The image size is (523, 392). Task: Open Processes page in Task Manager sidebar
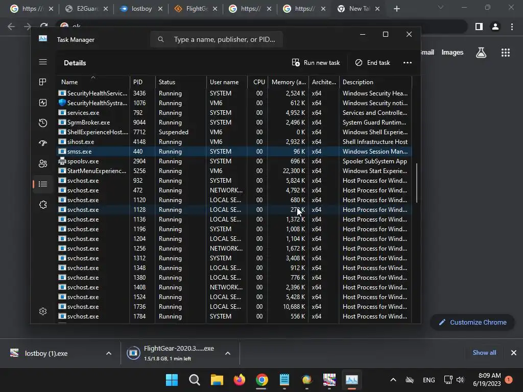[x=43, y=82]
